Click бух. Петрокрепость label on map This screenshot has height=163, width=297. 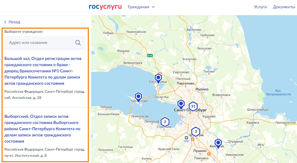pos(278,92)
